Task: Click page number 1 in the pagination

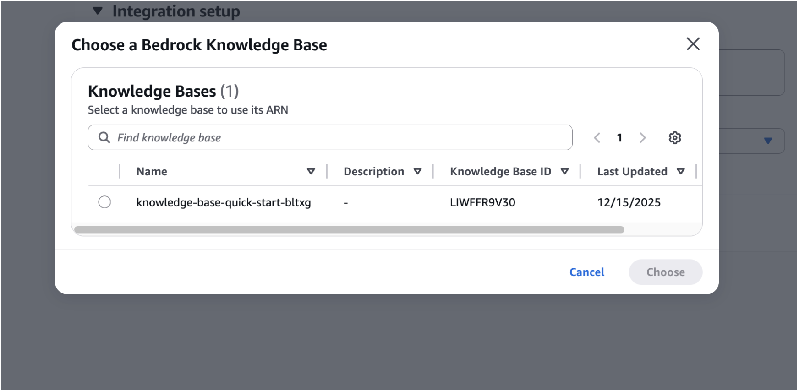Action: (619, 138)
